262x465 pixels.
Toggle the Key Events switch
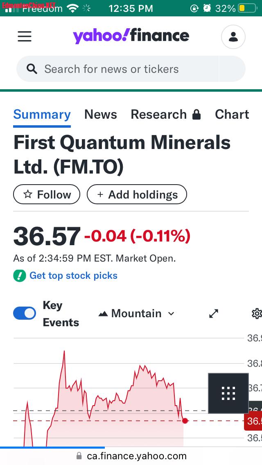25,314
